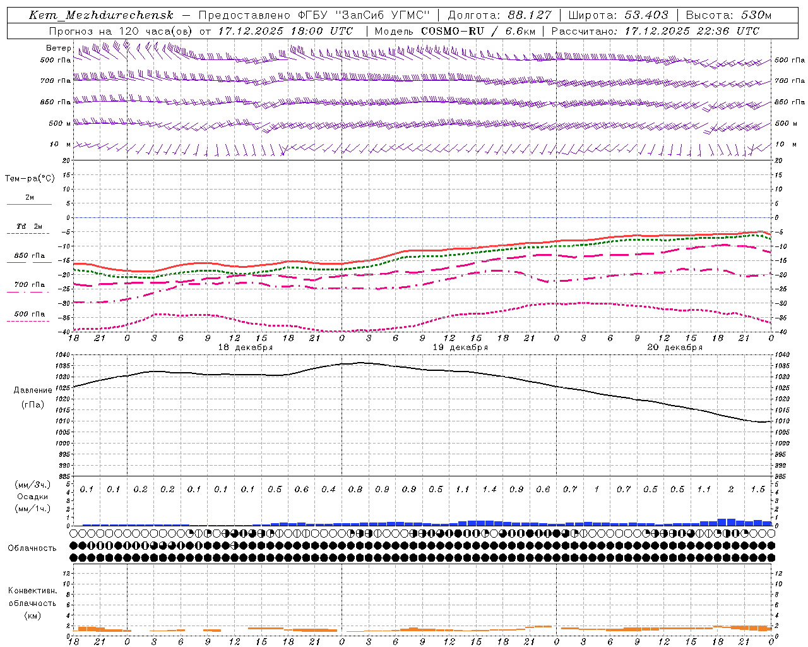Screen dimensions: 808x647
Task: Click the "20 декабря" date label
Action: 675,347
